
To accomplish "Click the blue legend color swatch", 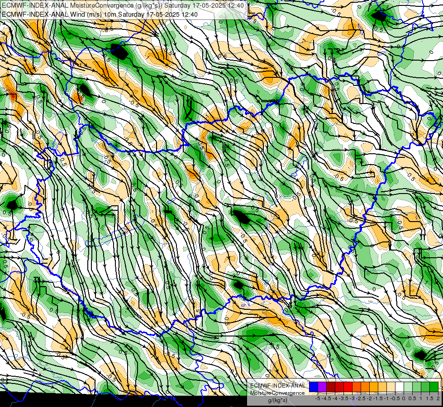I will point(314,387).
